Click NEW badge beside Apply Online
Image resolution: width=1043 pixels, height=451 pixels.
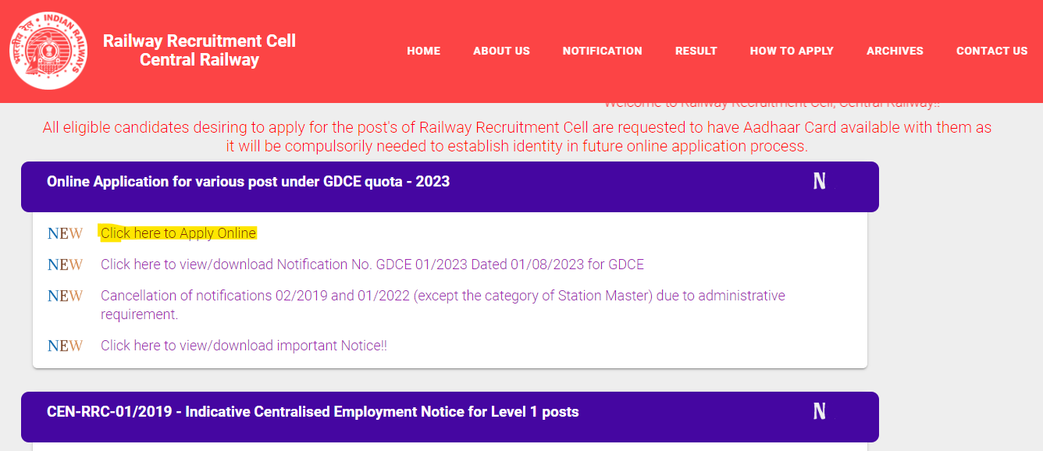65,233
